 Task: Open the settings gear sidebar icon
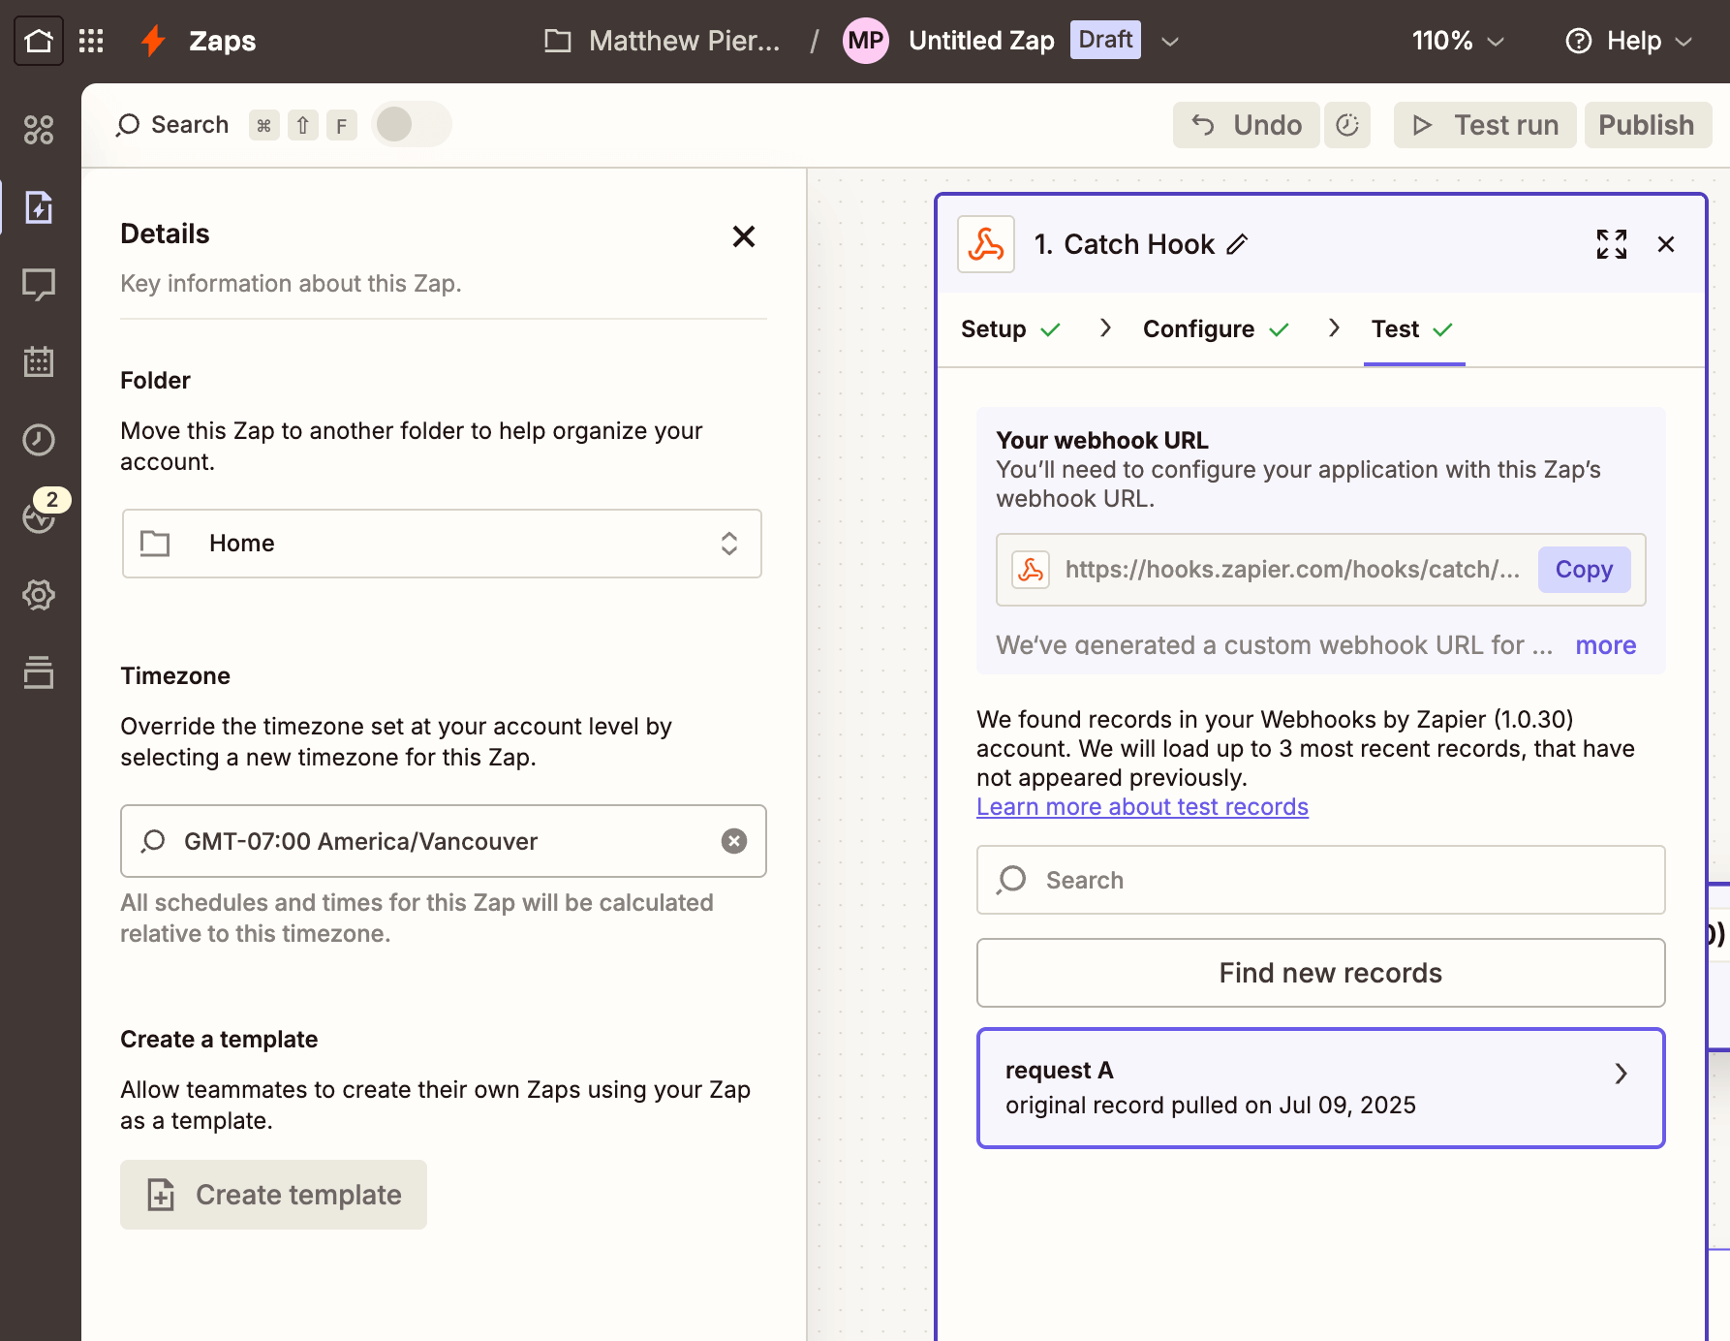(39, 595)
